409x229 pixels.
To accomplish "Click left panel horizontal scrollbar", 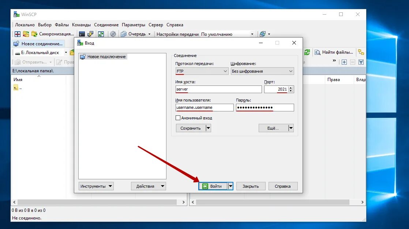I will pos(97,202).
